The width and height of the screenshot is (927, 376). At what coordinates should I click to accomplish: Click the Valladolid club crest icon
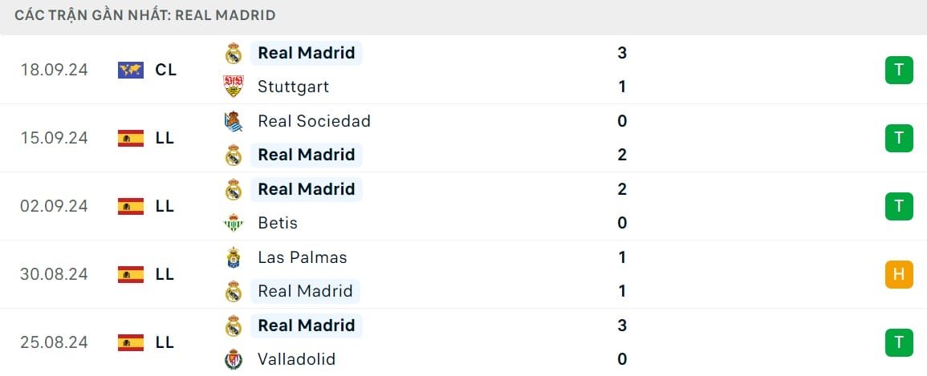click(x=234, y=359)
